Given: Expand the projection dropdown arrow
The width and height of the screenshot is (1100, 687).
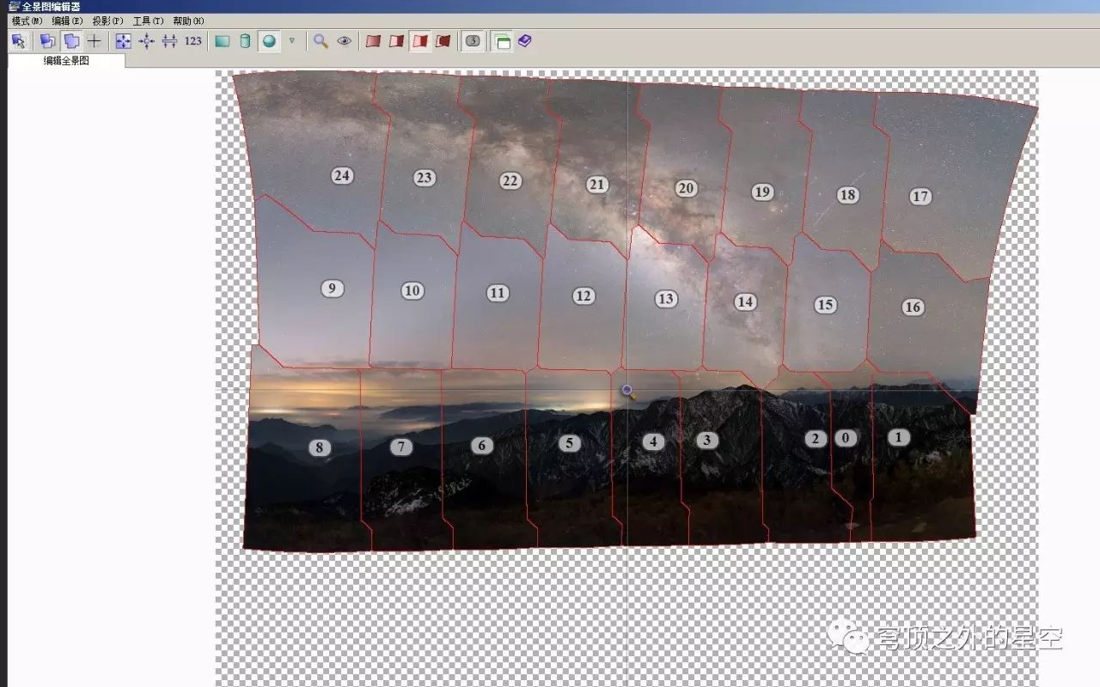Looking at the screenshot, I should (291, 40).
